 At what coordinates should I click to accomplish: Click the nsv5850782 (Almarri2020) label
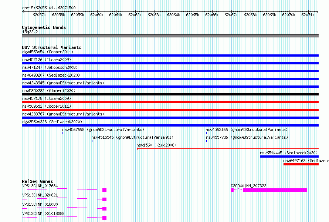coord(49,91)
